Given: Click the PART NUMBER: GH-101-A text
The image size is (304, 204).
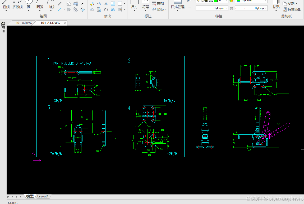Looking at the screenshot, I should 72,63.
